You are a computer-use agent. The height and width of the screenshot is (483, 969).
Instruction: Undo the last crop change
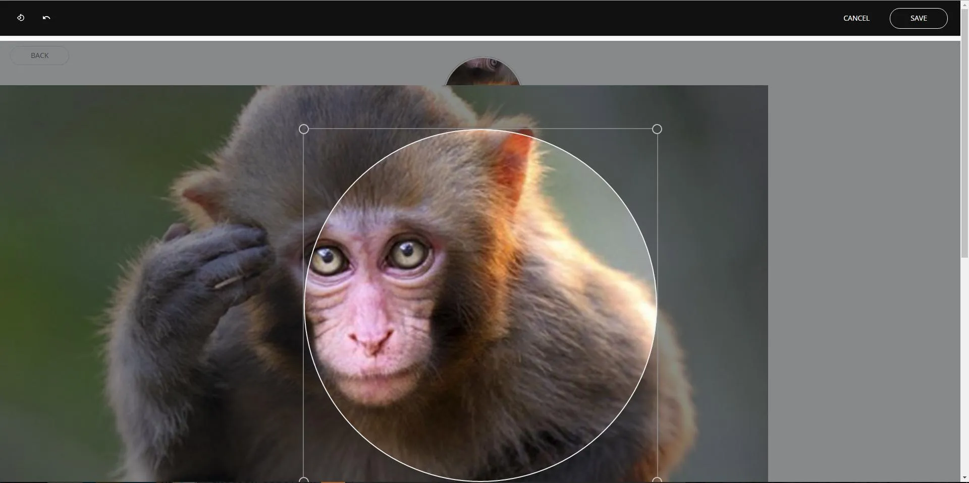coord(46,18)
